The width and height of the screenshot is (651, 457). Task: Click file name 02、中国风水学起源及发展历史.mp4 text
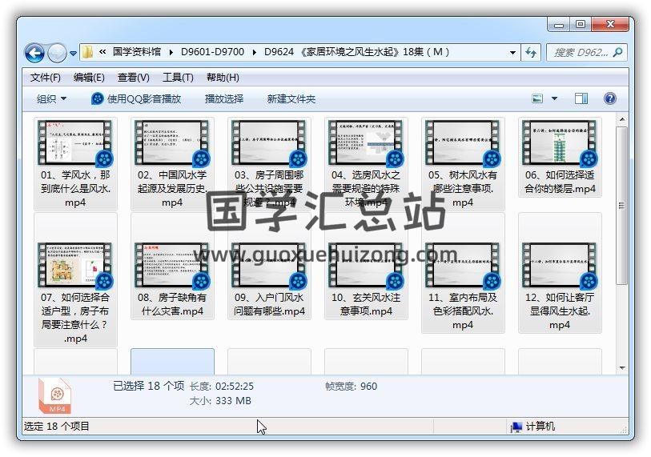pyautogui.click(x=172, y=188)
